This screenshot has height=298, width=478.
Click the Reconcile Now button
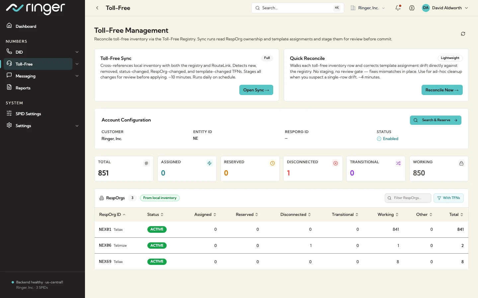tap(442, 90)
